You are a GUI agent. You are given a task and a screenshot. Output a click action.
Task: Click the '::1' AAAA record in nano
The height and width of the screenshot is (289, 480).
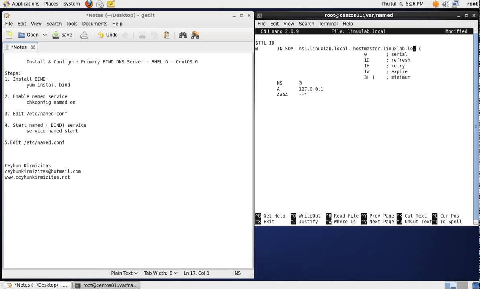[x=303, y=95]
